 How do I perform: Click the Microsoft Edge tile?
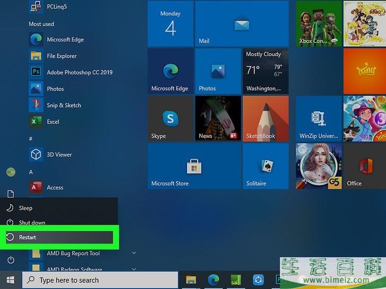pos(170,71)
